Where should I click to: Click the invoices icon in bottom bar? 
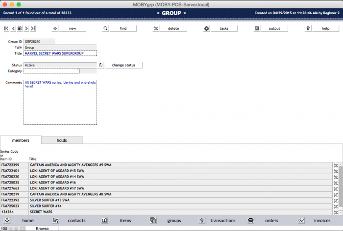click(x=301, y=220)
